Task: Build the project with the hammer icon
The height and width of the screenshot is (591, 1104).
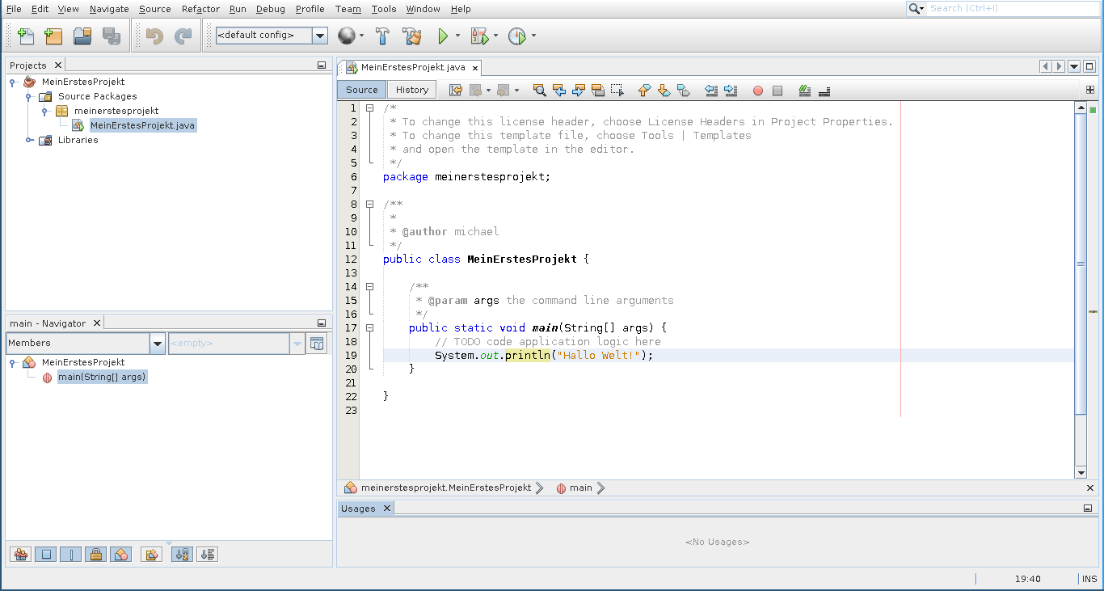Action: [384, 36]
